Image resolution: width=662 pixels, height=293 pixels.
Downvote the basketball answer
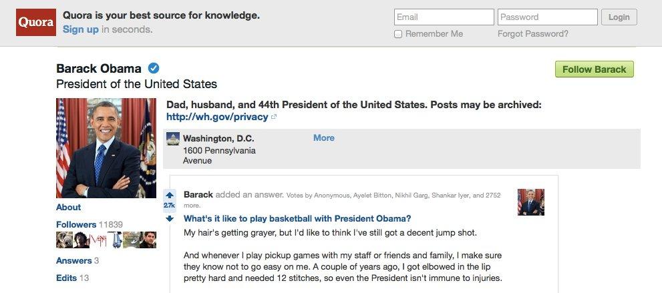[169, 218]
